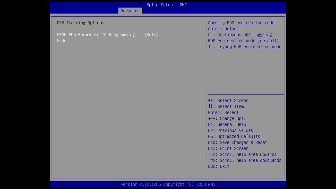Screen dimensions: 336x189
Task: Click the Version 2.22.1285 copyright footer
Action: click(x=168, y=185)
